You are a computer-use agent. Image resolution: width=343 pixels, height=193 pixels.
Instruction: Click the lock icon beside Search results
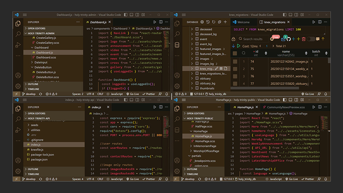[233, 39]
